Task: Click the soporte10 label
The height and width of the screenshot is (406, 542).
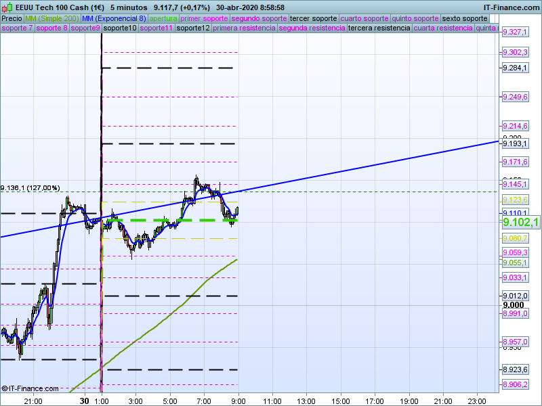Action: click(x=120, y=28)
